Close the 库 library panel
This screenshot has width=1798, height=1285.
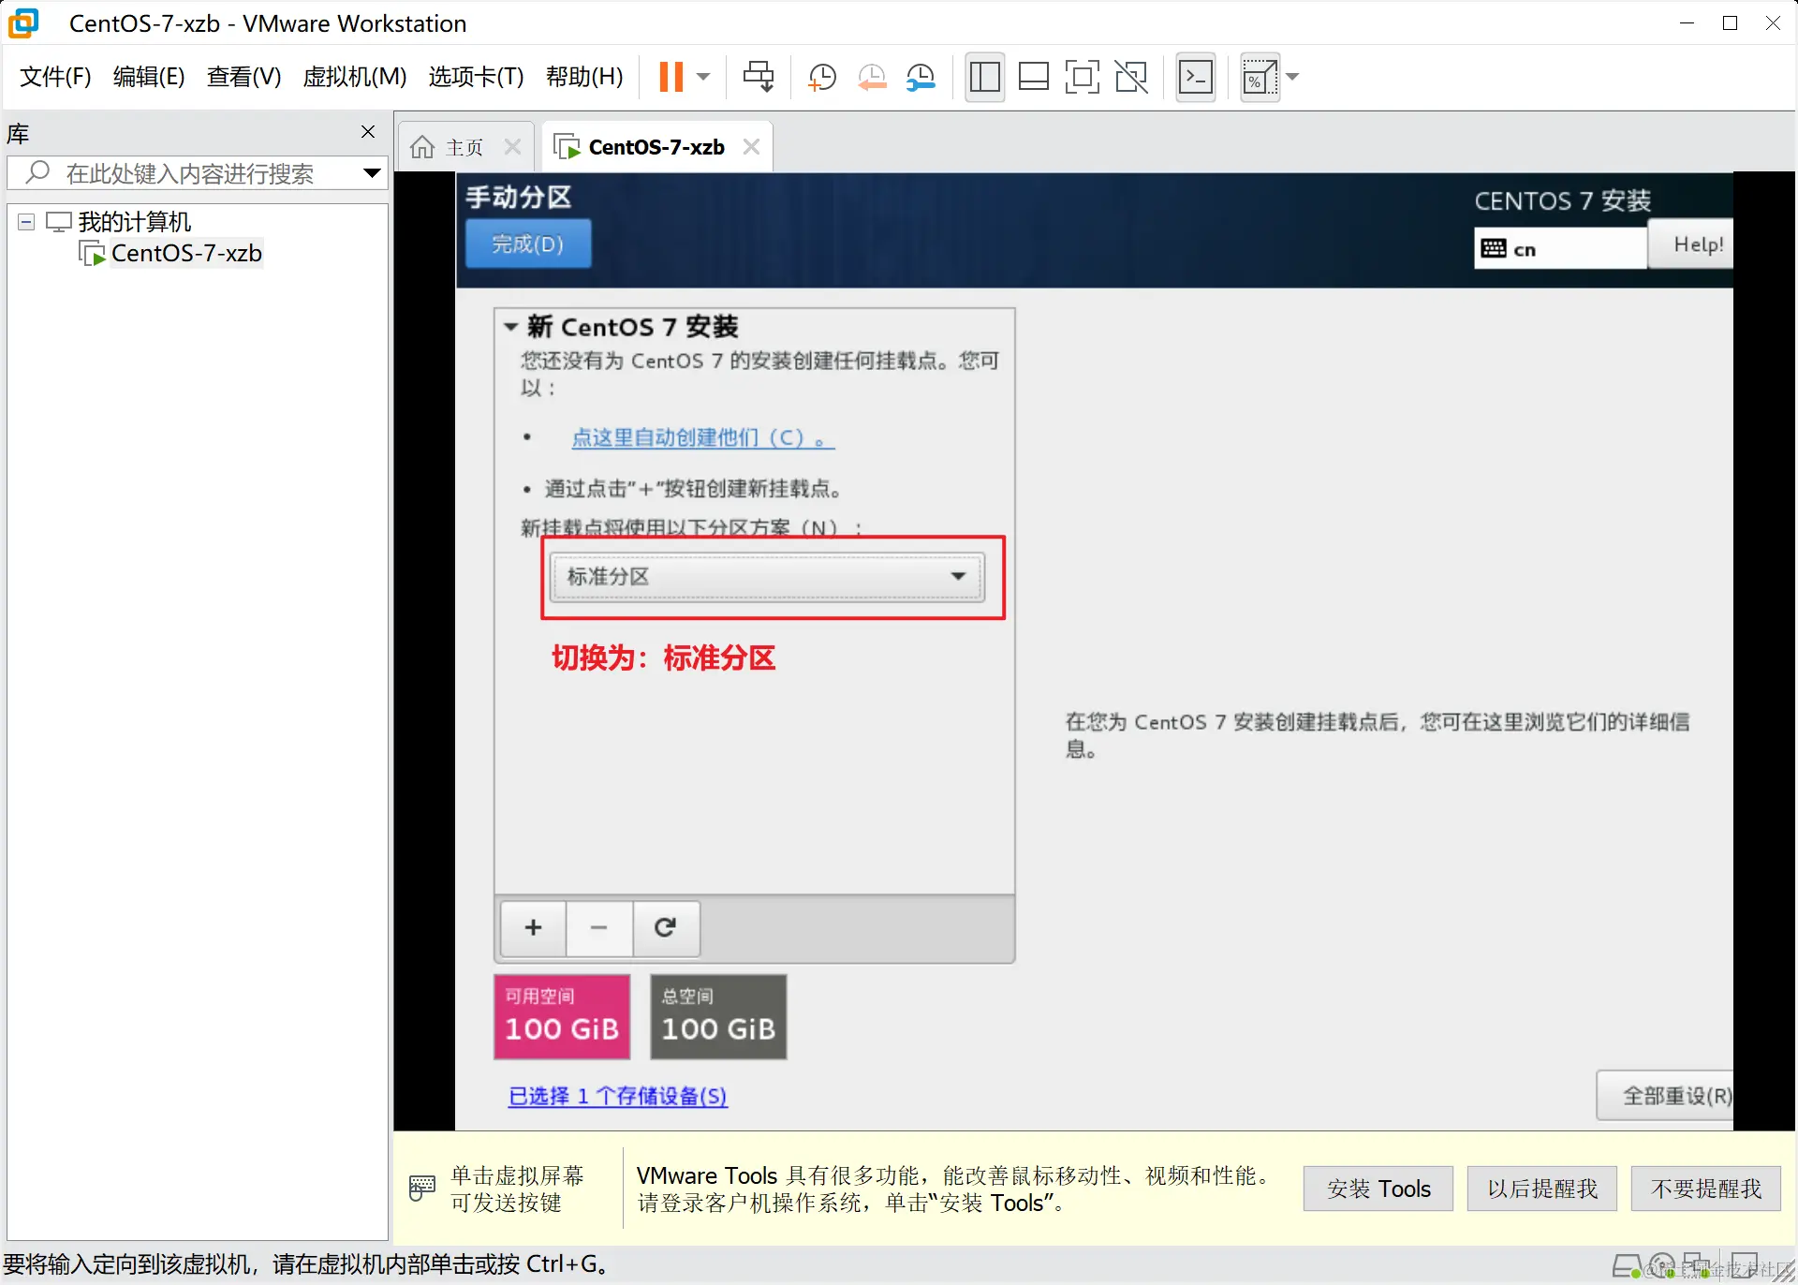tap(368, 132)
